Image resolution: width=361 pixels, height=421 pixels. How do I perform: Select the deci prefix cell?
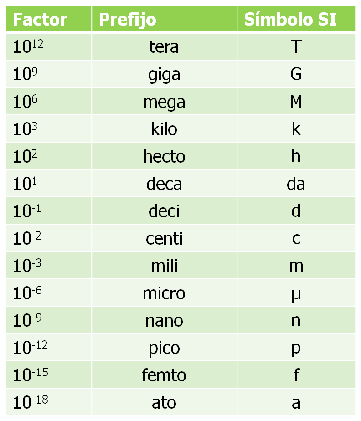pos(164,211)
